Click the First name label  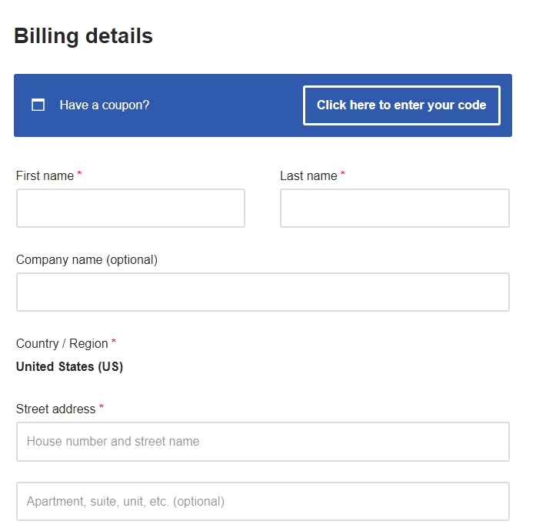click(45, 176)
